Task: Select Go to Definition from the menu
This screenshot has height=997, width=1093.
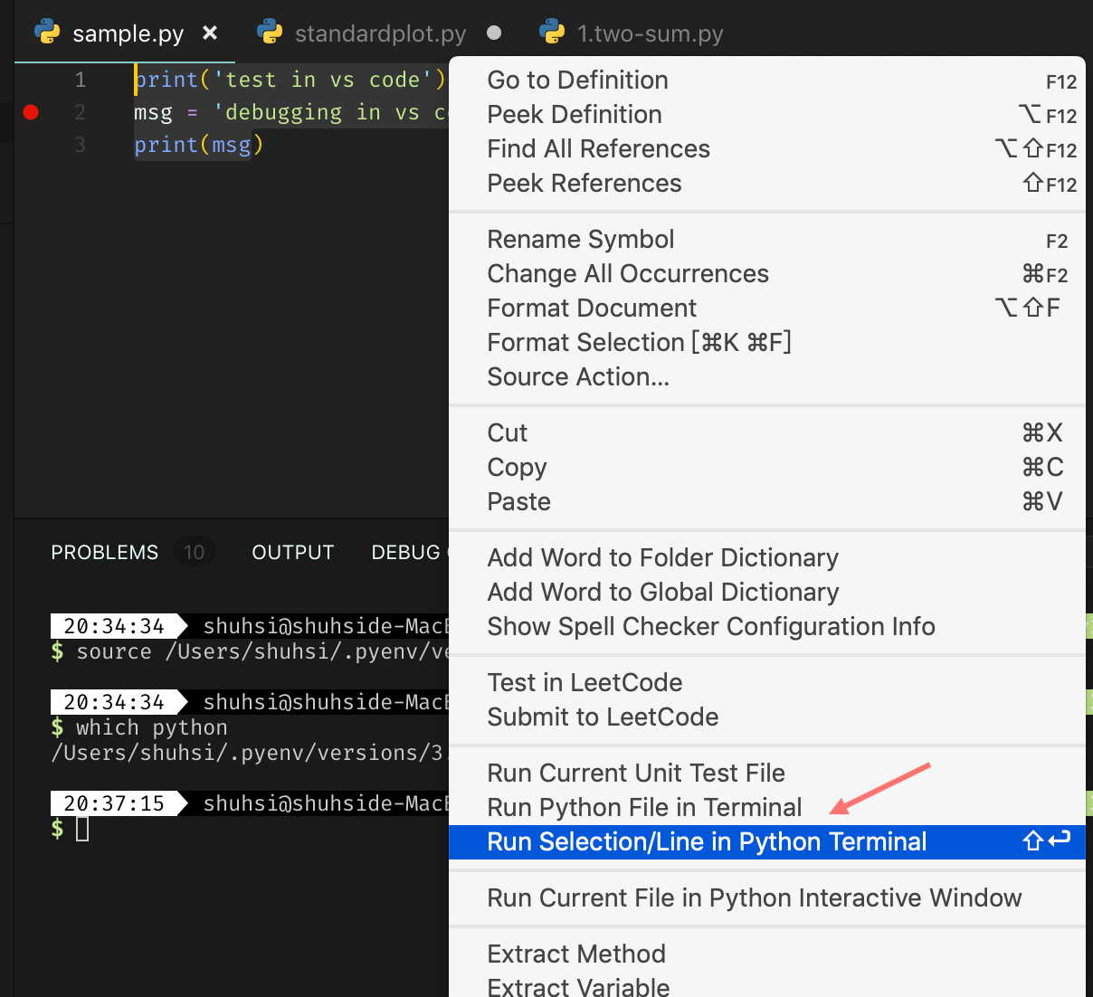Action: pyautogui.click(x=577, y=81)
